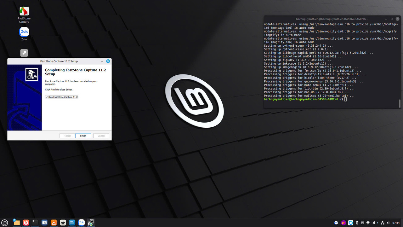
Task: Click the 'Setting up imagemagick' terminal line
Action: pos(311,67)
